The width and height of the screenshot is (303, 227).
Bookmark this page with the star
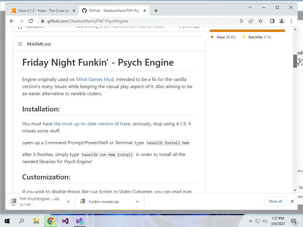[x=260, y=21]
